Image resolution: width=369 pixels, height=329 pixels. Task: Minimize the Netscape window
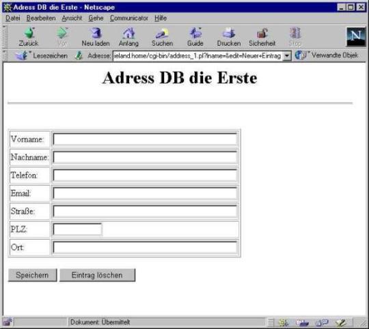(x=341, y=8)
